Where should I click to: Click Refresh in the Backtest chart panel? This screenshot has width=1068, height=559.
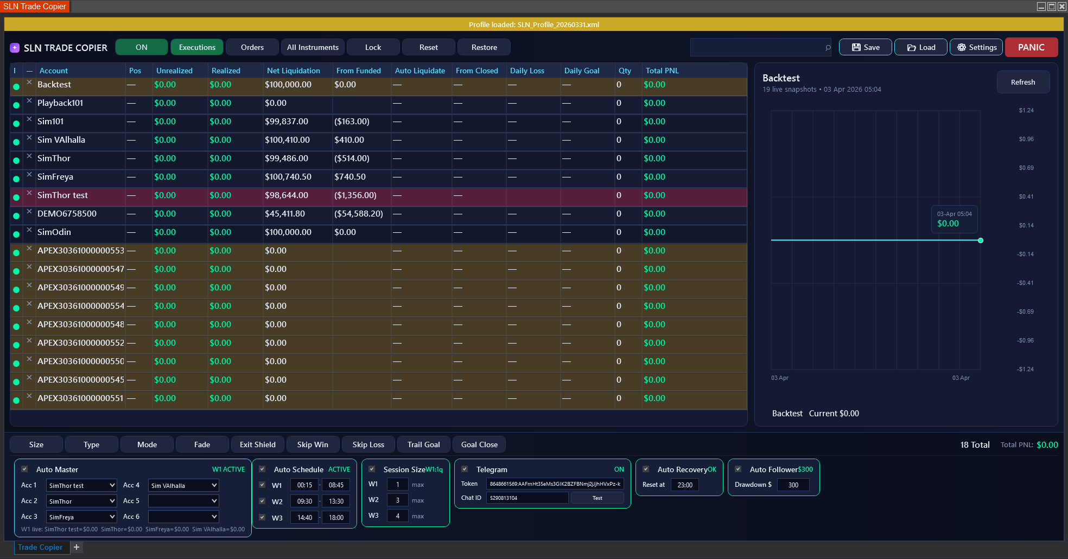coord(1022,82)
